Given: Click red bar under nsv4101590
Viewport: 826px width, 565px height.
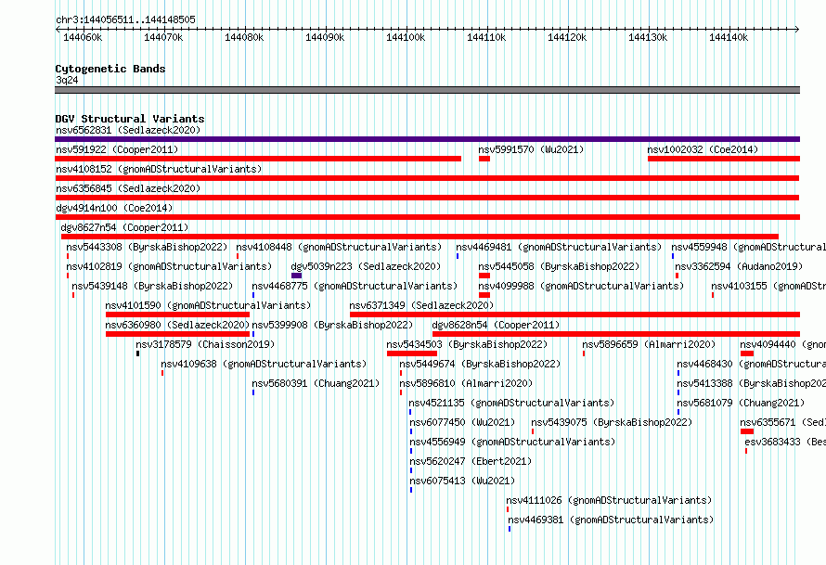Looking at the screenshot, I should coord(177,315).
